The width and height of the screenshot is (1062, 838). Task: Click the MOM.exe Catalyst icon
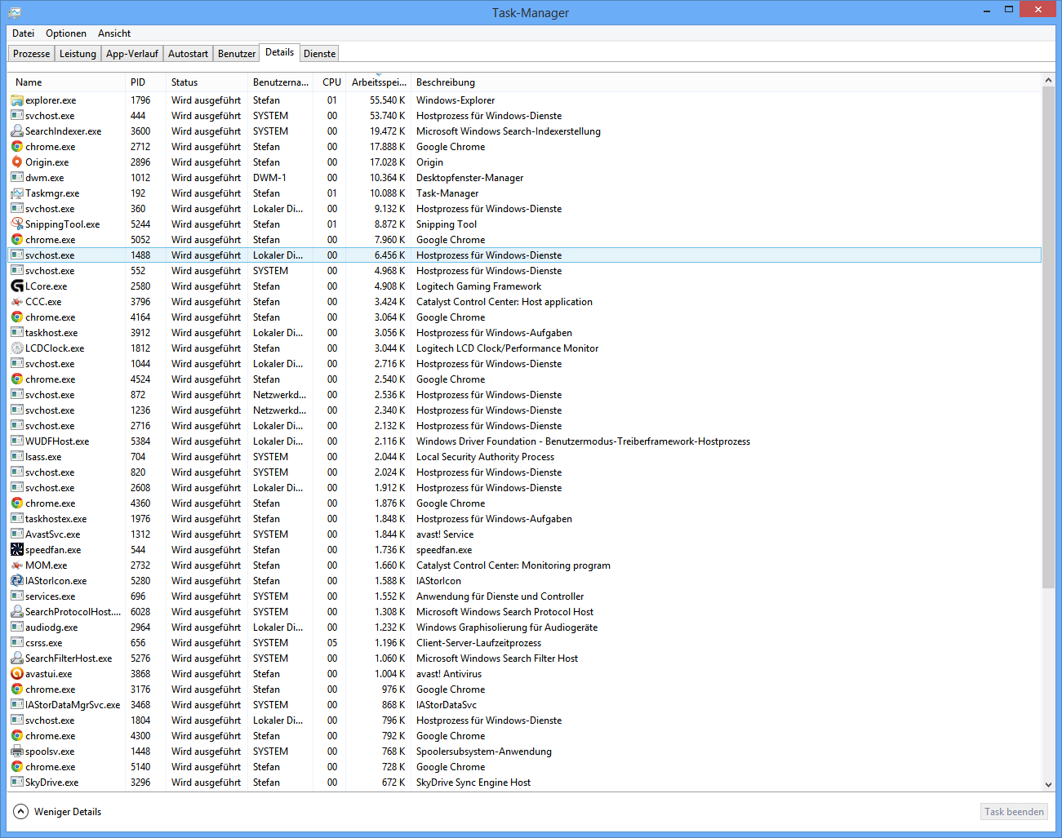17,565
